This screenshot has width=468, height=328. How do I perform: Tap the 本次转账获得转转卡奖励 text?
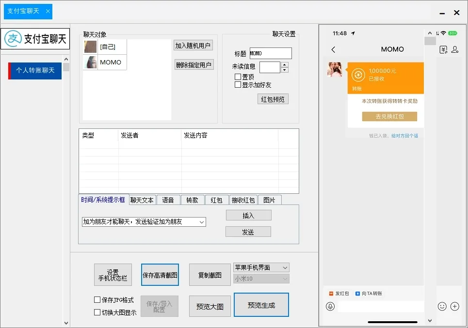(x=389, y=101)
